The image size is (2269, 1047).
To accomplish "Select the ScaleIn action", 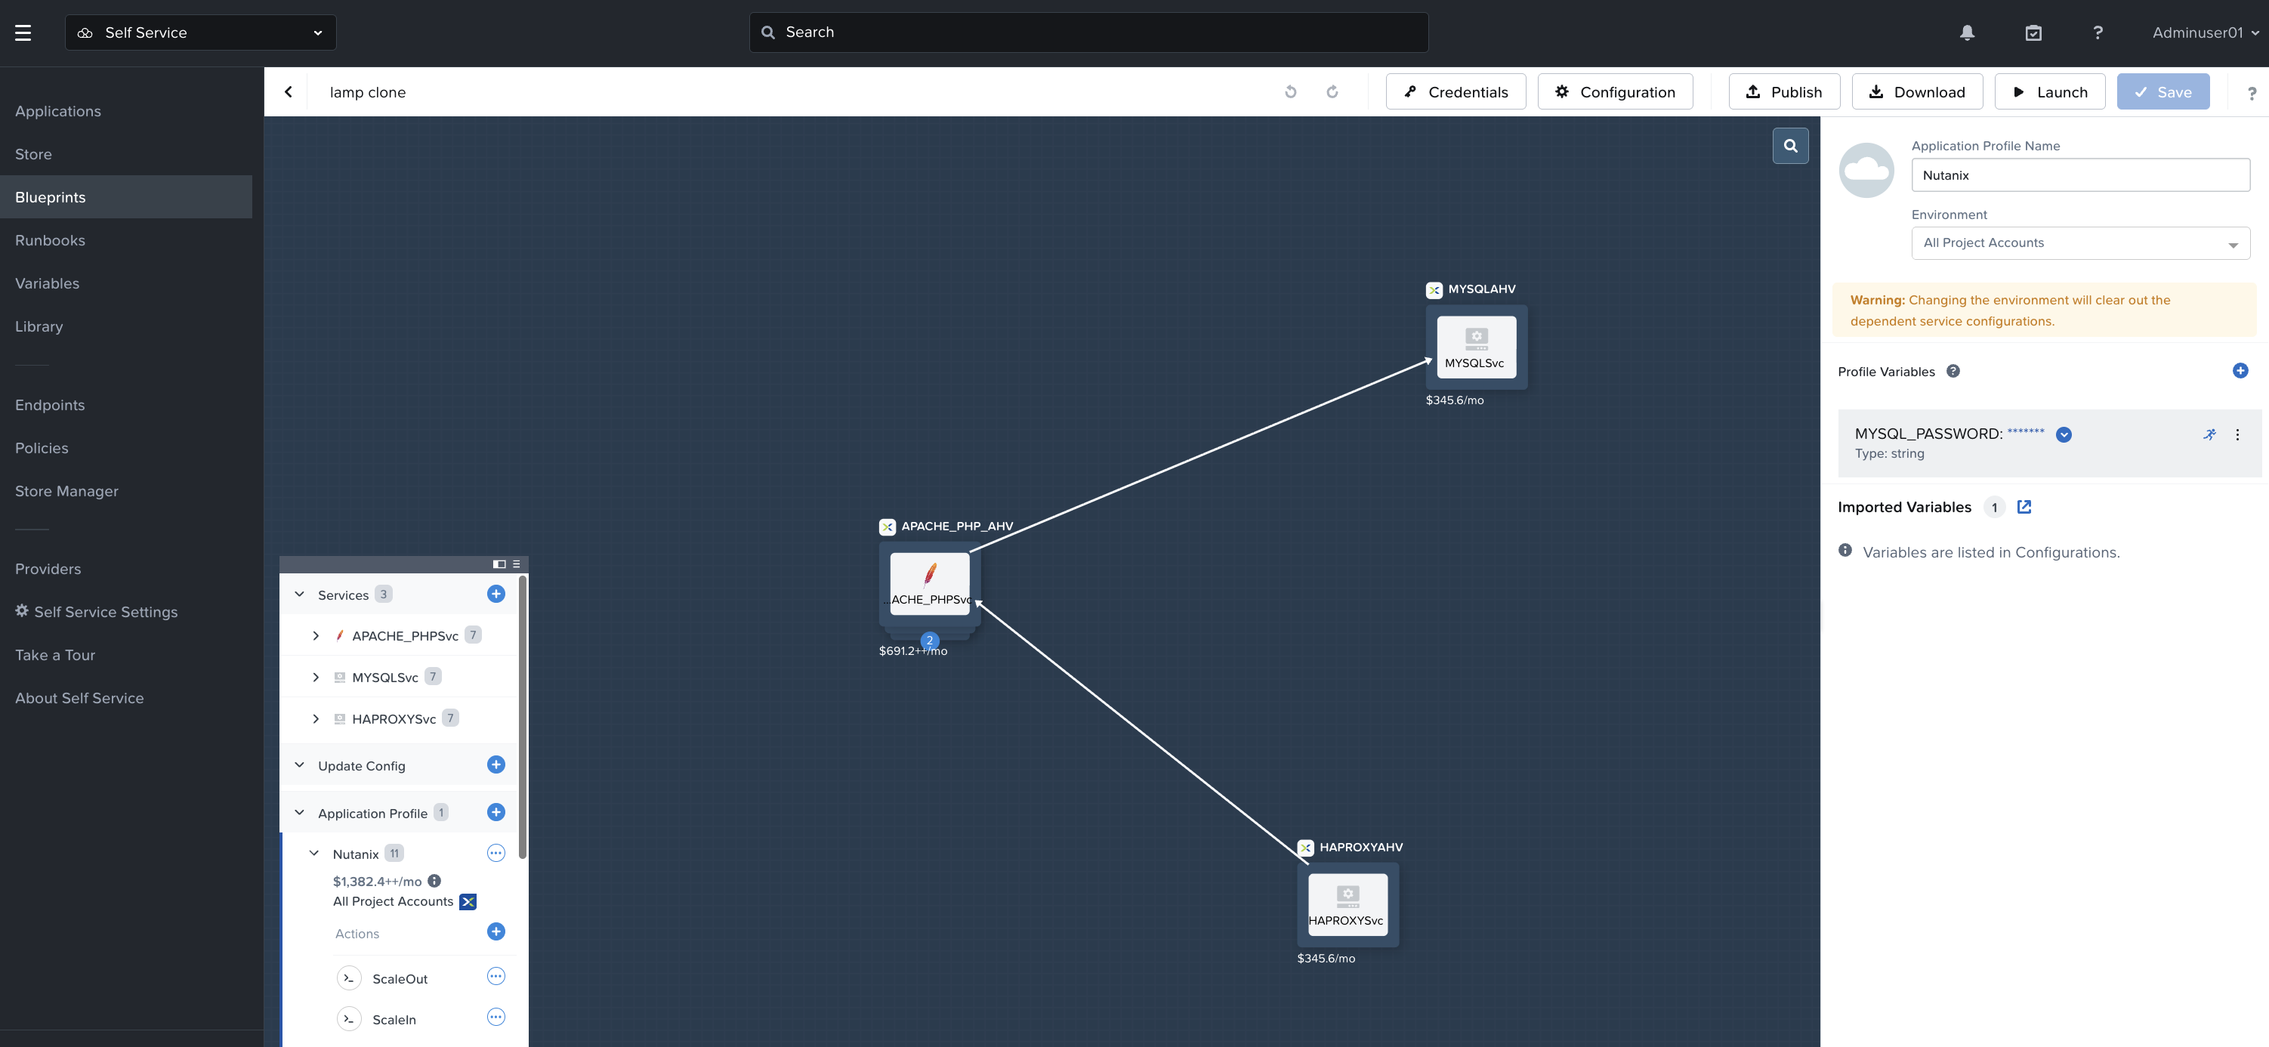I will pyautogui.click(x=394, y=1019).
